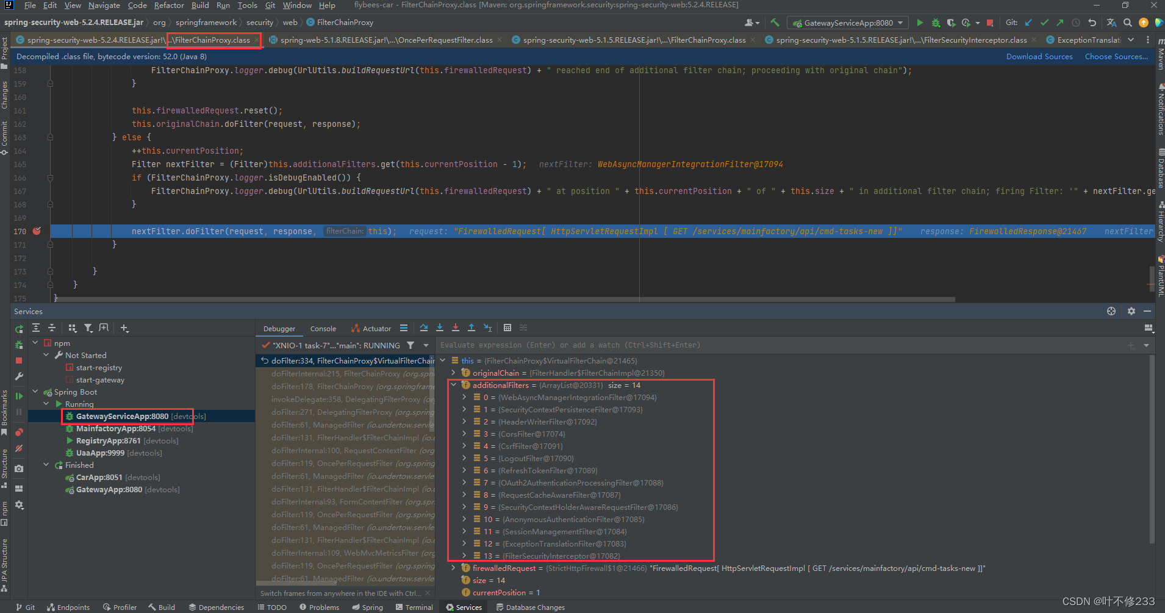Screen dimensions: 1165x613
Task: Expand all services tree icon
Action: tap(36, 328)
